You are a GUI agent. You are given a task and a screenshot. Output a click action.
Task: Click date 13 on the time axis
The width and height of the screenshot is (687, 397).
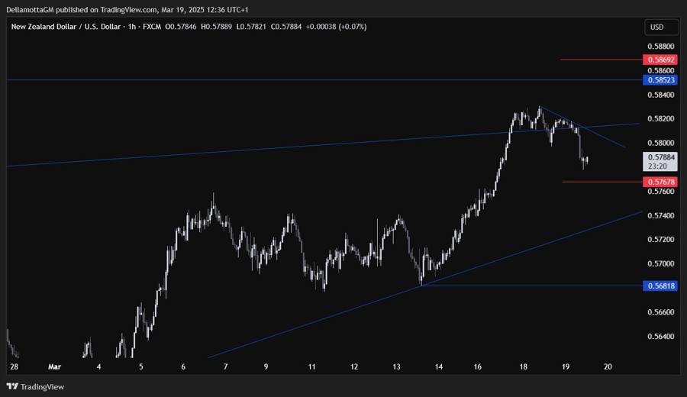(x=397, y=366)
